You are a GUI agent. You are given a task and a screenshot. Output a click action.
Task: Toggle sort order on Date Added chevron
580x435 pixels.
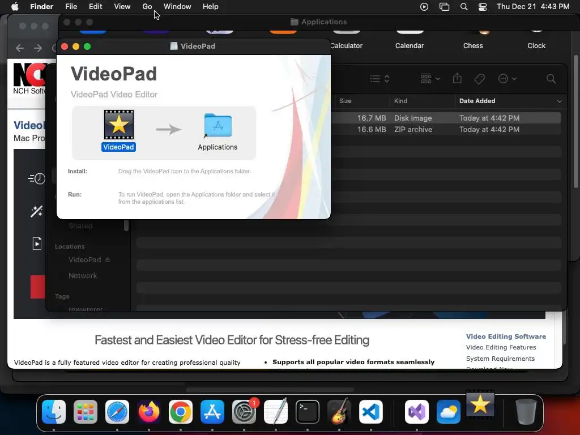(559, 101)
